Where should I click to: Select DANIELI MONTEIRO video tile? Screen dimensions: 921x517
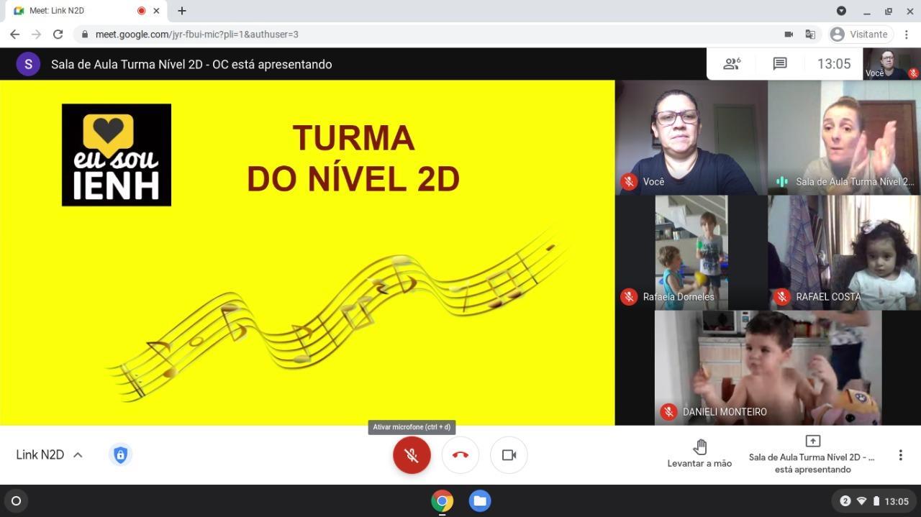tap(768, 367)
